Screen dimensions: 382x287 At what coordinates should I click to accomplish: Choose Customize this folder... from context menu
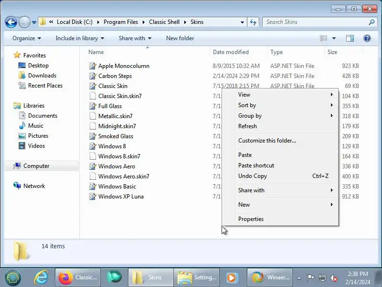click(280, 141)
